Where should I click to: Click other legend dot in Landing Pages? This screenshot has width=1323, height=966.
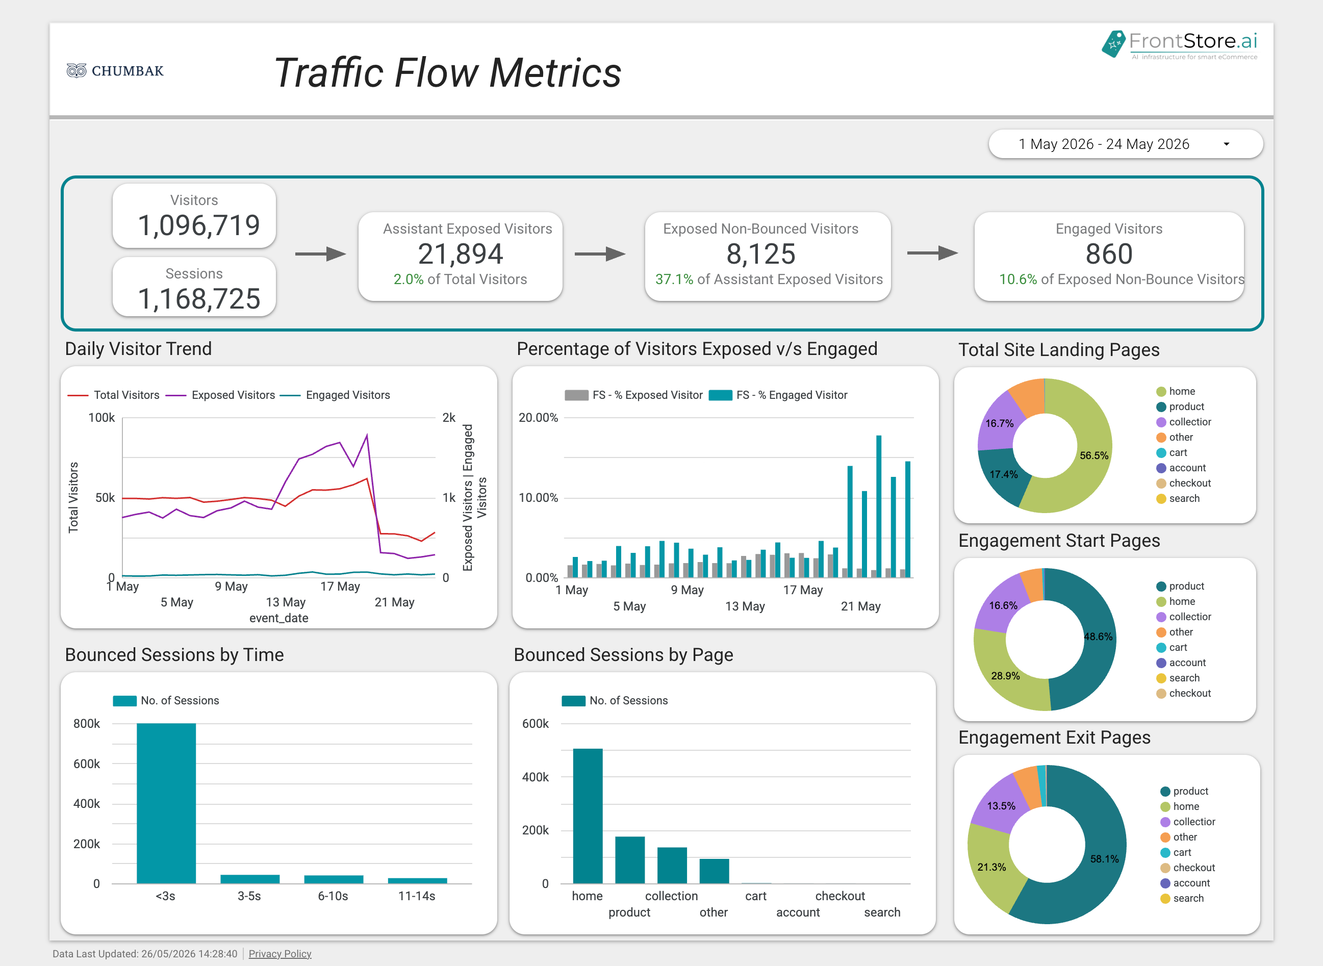tap(1161, 437)
